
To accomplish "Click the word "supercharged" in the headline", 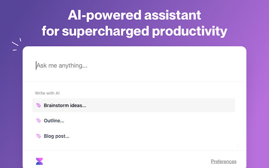I will (105, 31).
